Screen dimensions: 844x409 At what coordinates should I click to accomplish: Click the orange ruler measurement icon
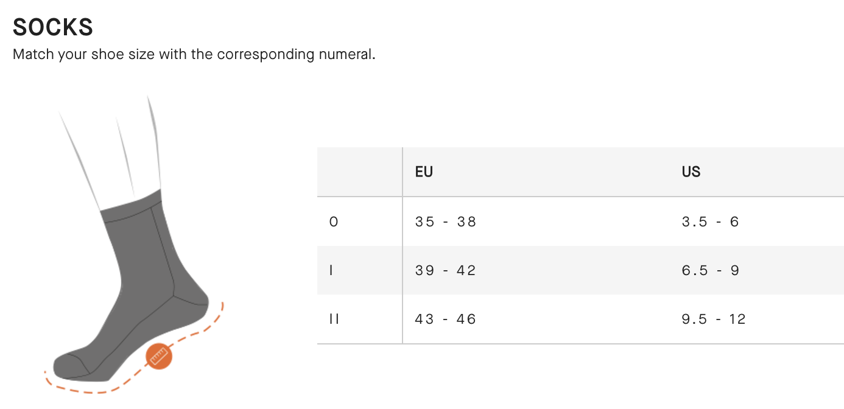160,356
